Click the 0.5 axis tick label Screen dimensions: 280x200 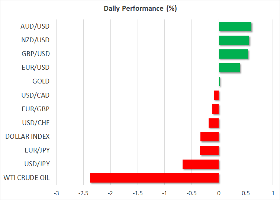[246, 193]
